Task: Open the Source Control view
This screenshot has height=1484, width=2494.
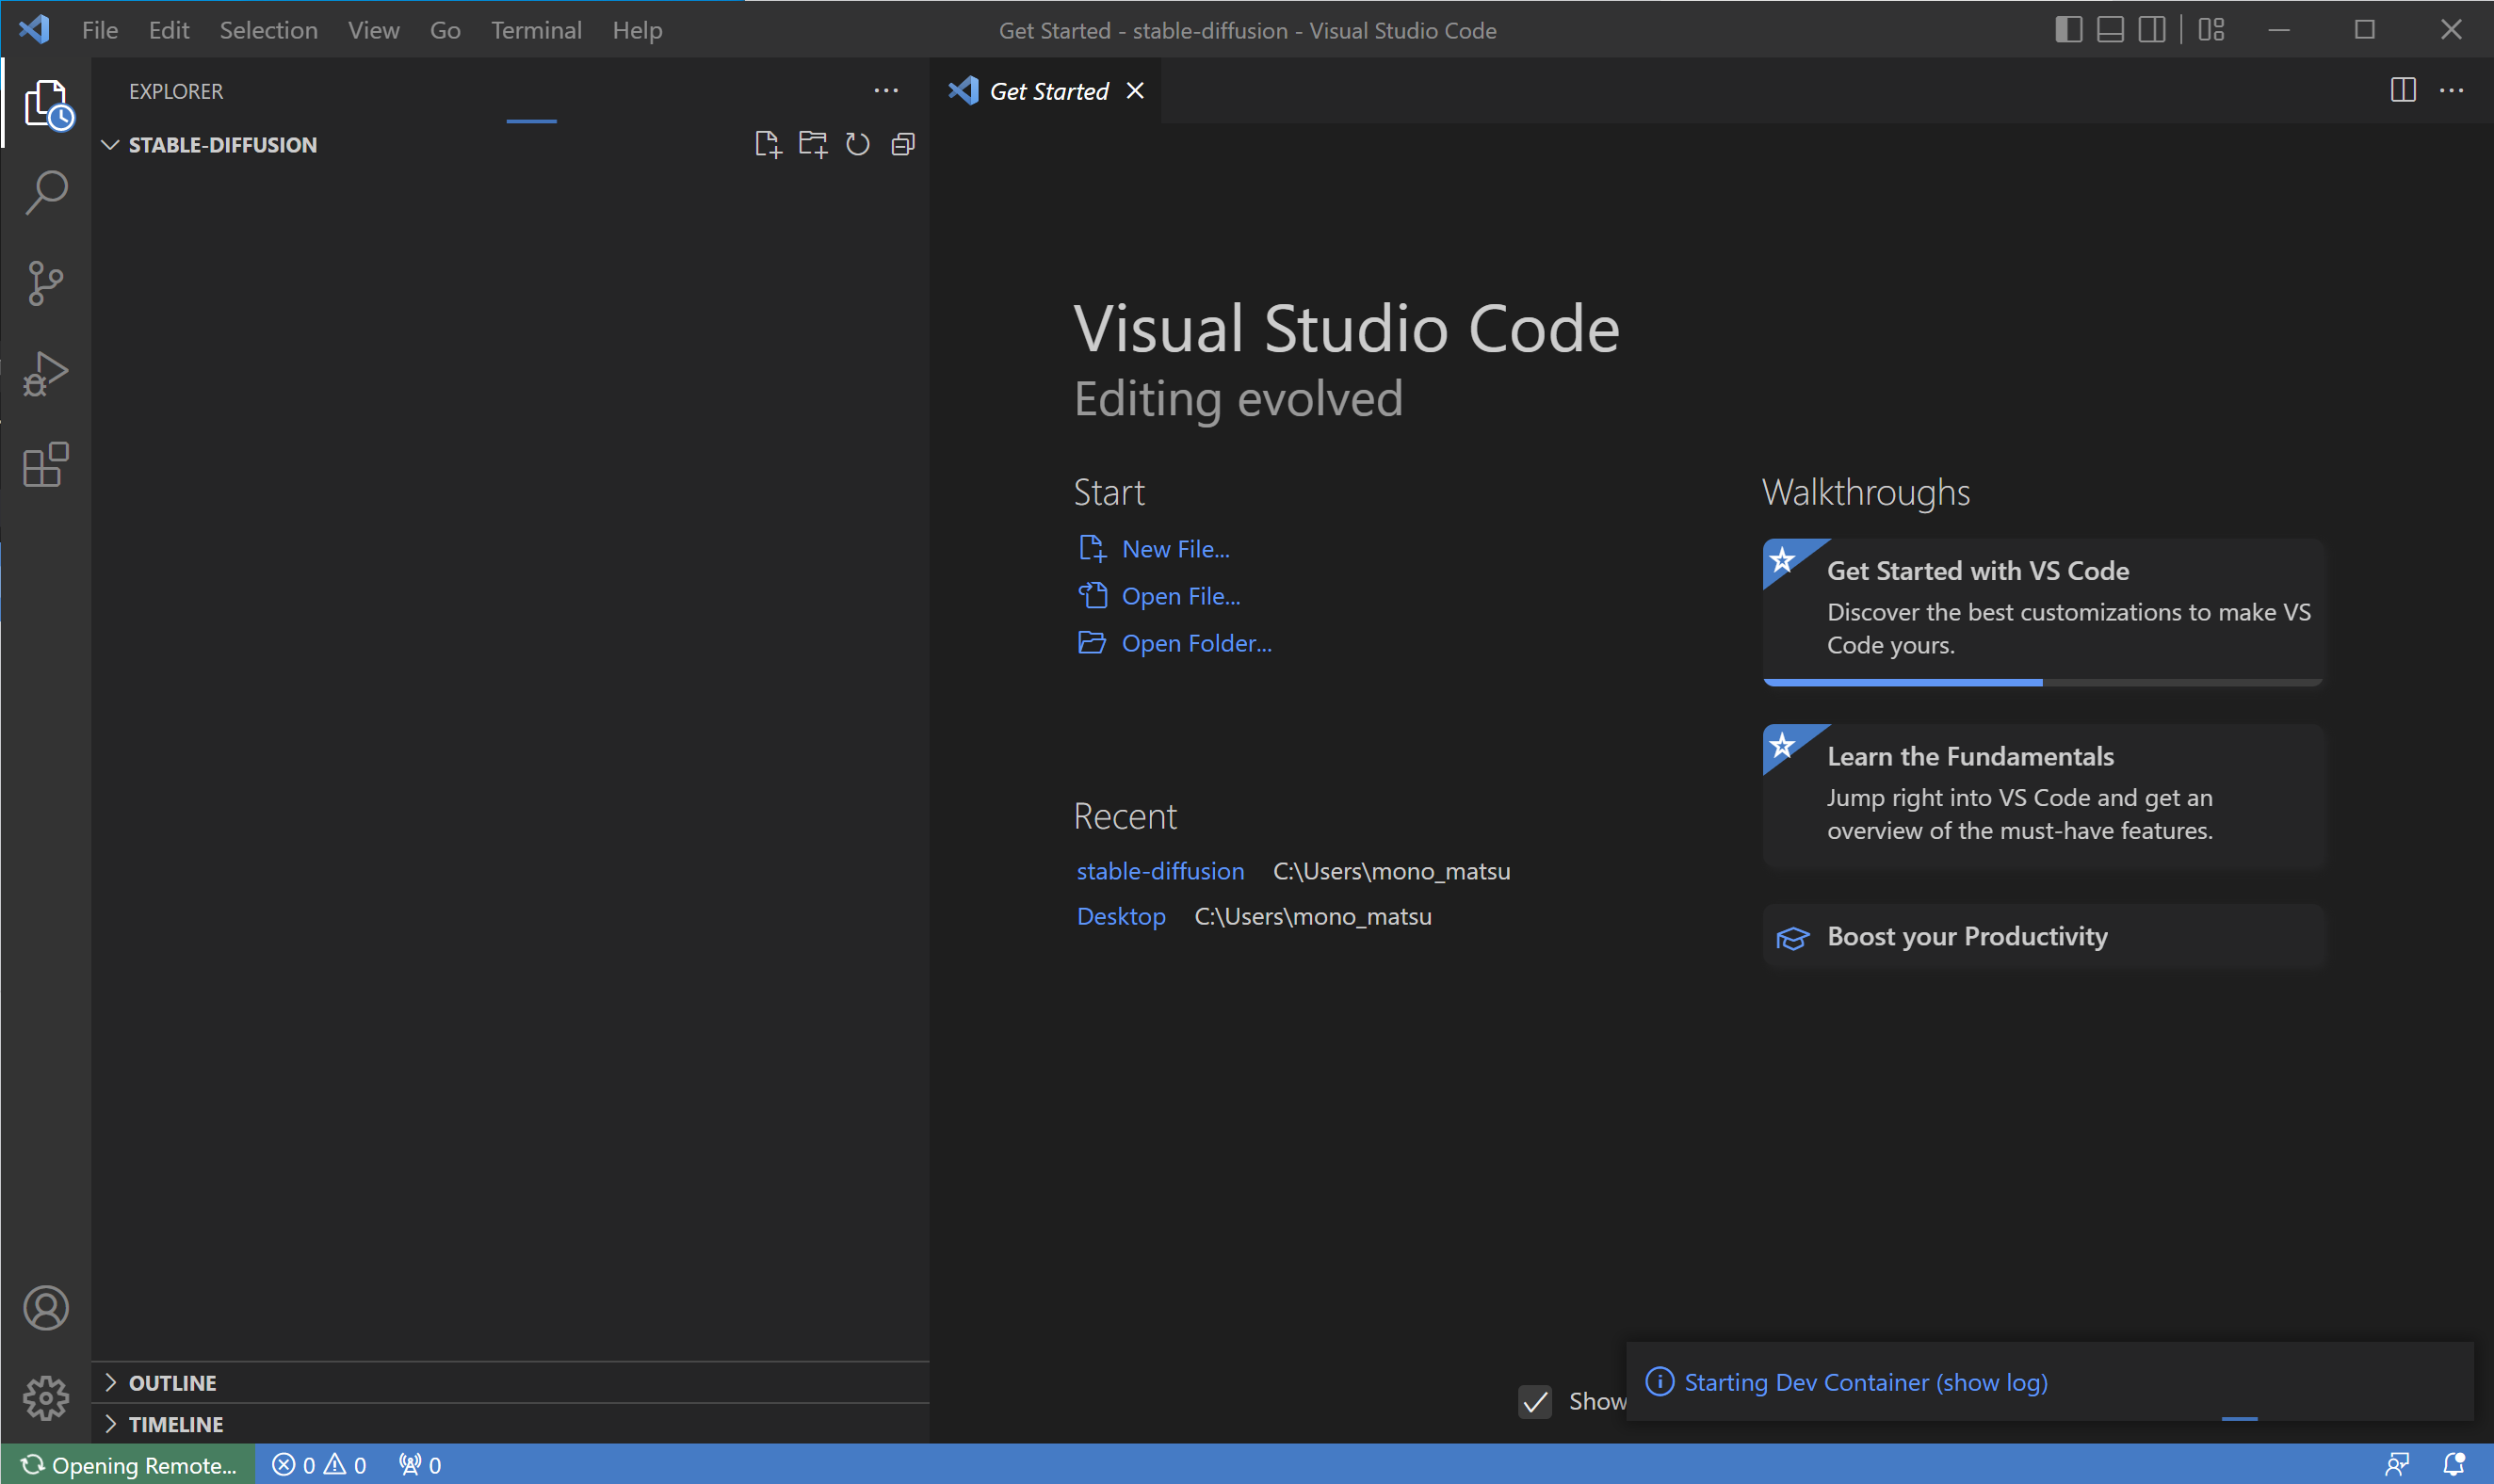Action: (x=46, y=283)
